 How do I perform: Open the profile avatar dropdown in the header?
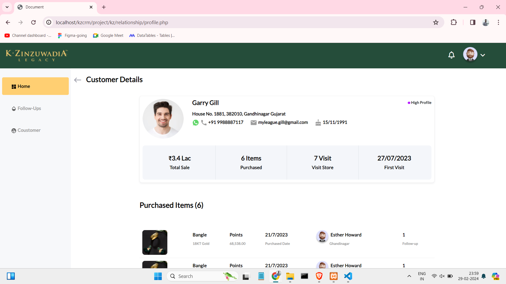[471, 55]
